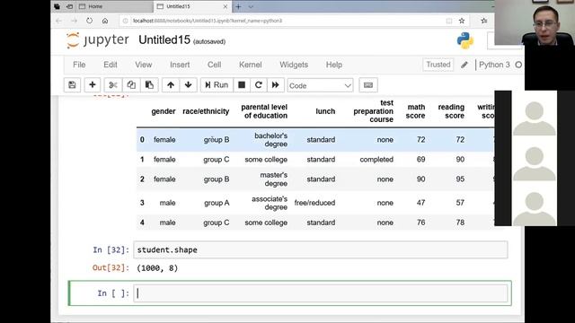Restart kernel and rerun all cells
This screenshot has height=323, width=575.
(276, 85)
